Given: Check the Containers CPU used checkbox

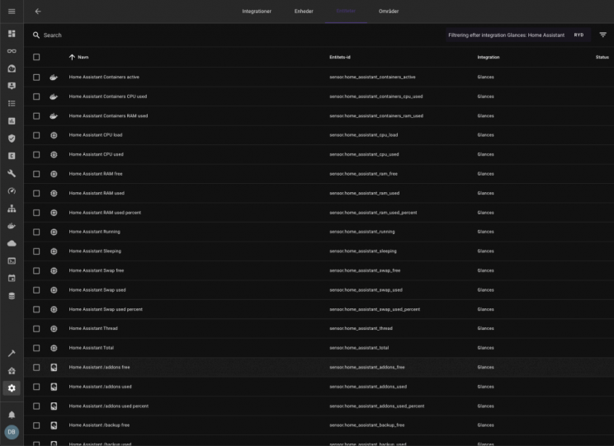Looking at the screenshot, I should pos(36,96).
